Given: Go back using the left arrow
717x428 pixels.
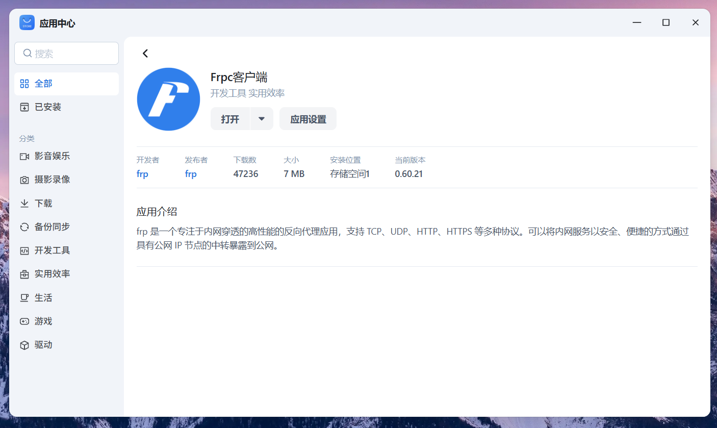Looking at the screenshot, I should tap(145, 53).
